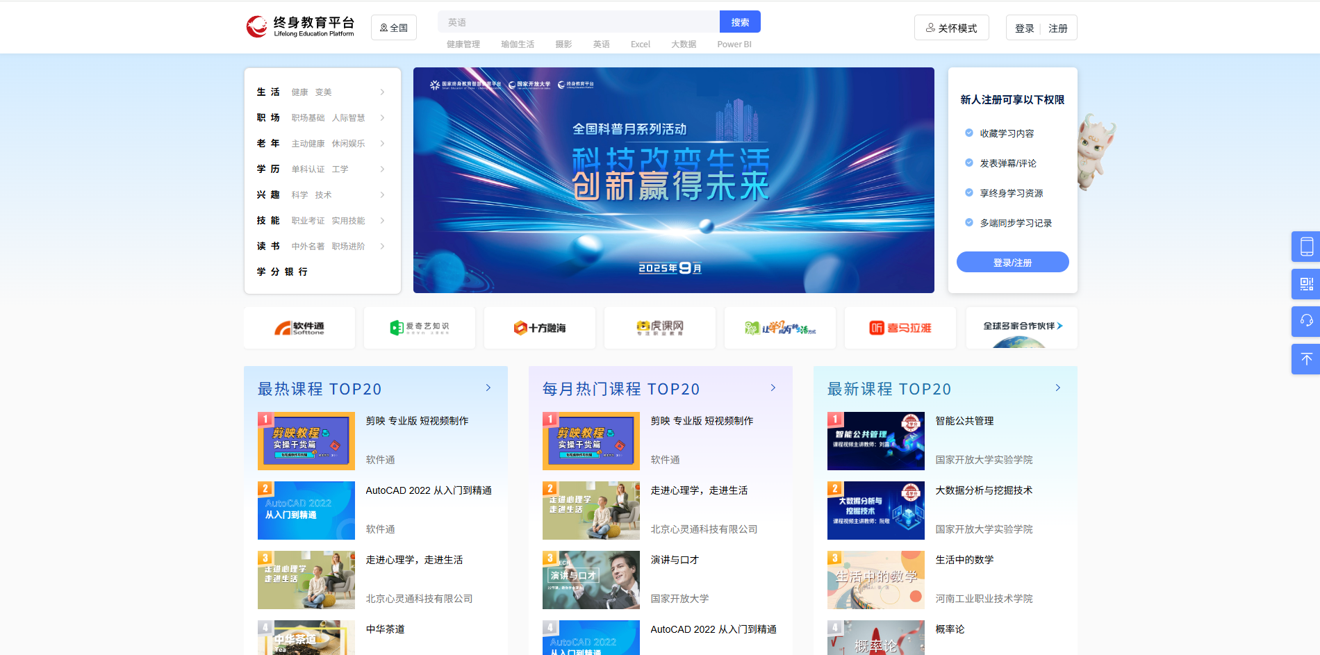Expand the 生活 category chevron
Image resolution: width=1320 pixels, height=655 pixels.
(x=383, y=92)
